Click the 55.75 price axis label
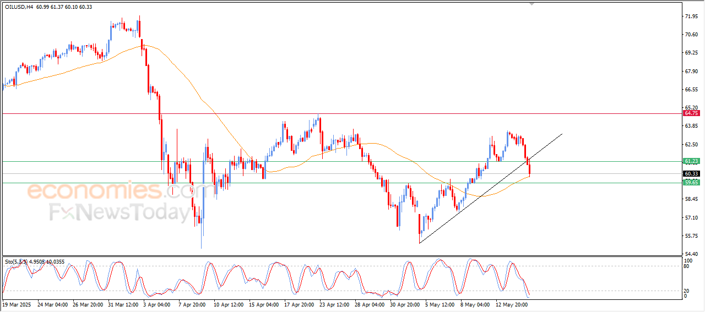Image resolution: width=705 pixels, height=312 pixels. (x=691, y=236)
